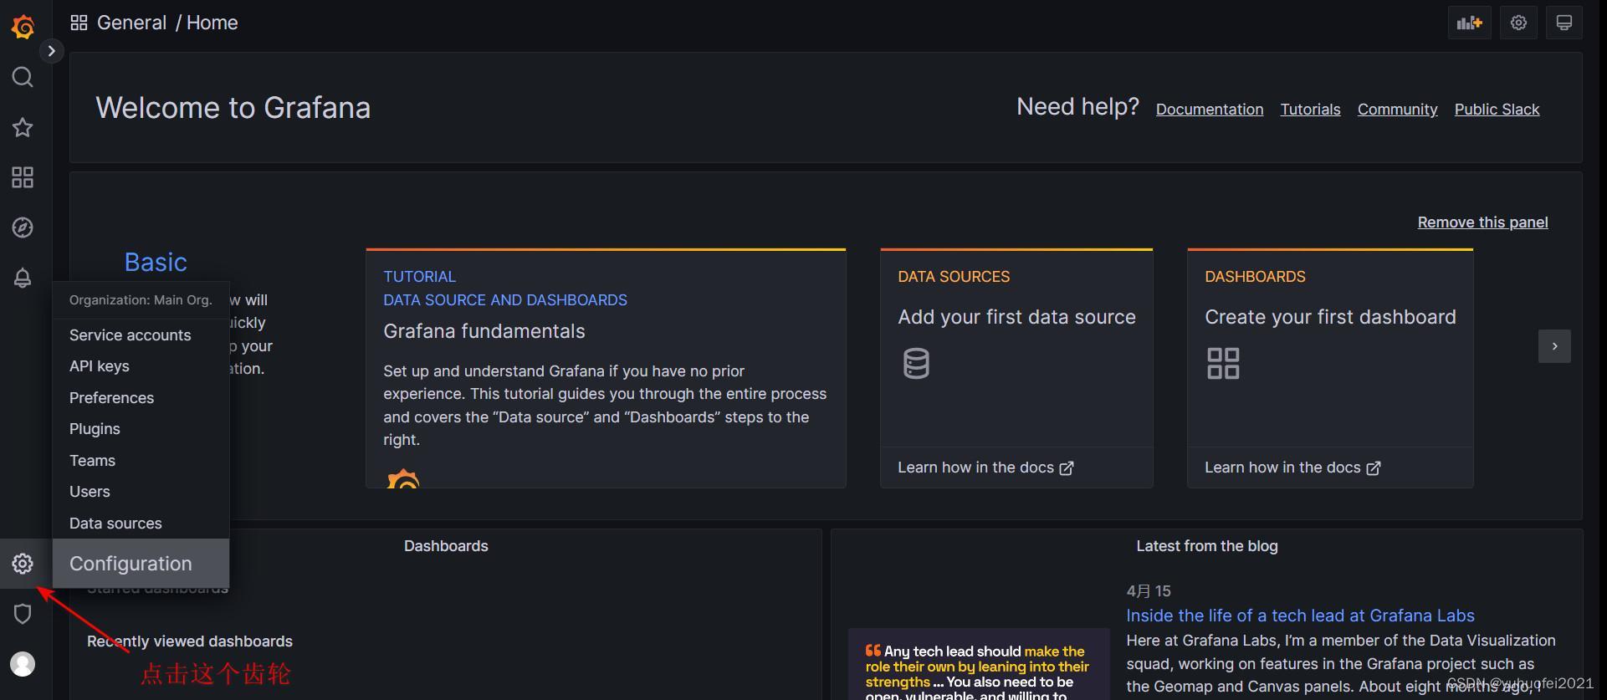Screen dimensions: 1607x700
Task: Open Data sources from Configuration menu
Action: [115, 524]
